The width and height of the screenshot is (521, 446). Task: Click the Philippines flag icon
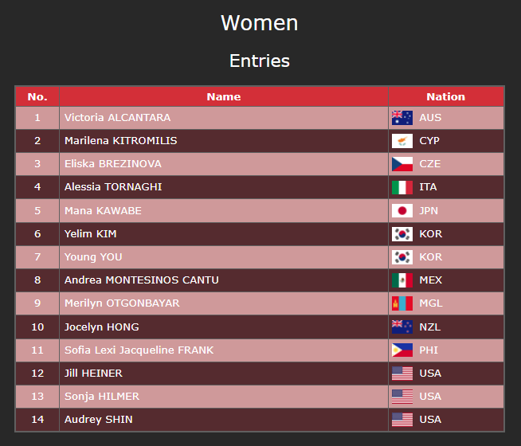pos(402,350)
